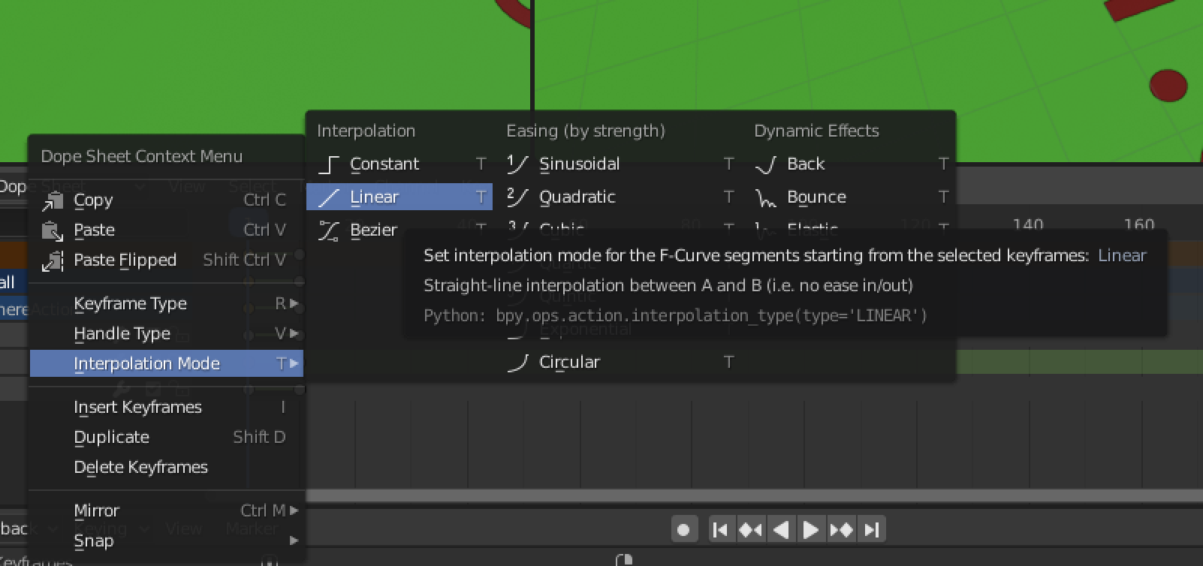The image size is (1203, 566).
Task: Open Snap submenu
Action: (x=166, y=540)
